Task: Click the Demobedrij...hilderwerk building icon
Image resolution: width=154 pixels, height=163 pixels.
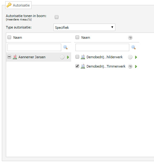Action: (83, 57)
